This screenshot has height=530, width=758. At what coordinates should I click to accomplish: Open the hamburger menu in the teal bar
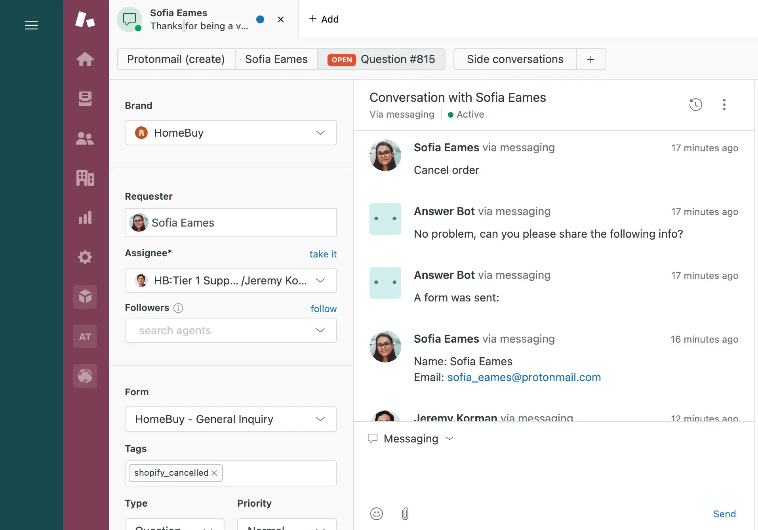31,25
